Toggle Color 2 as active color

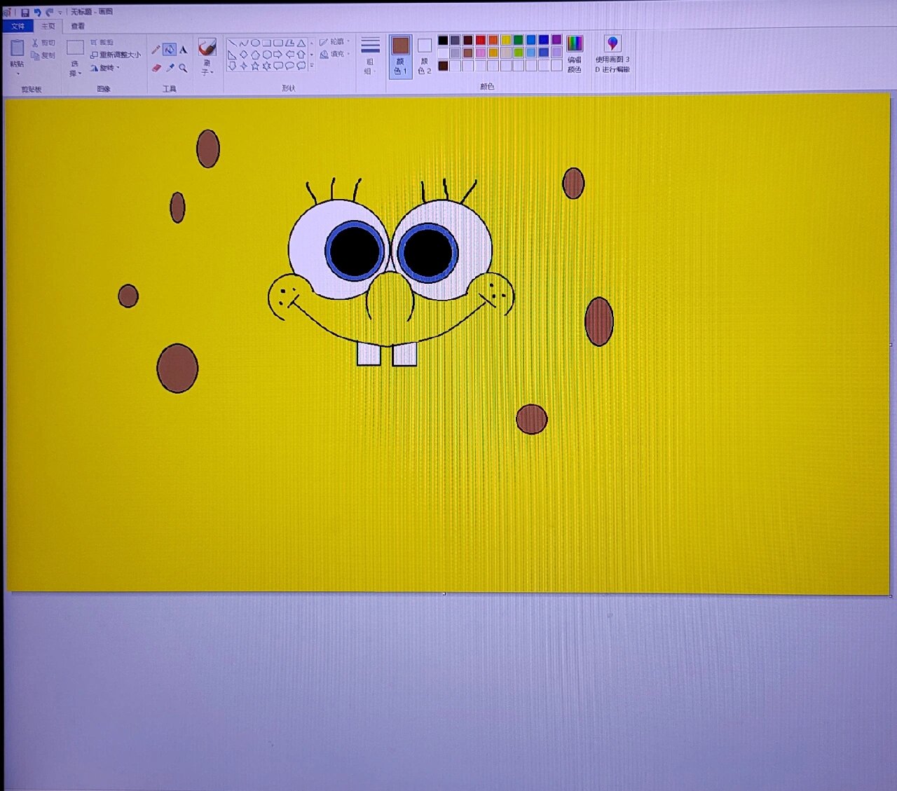tap(424, 56)
